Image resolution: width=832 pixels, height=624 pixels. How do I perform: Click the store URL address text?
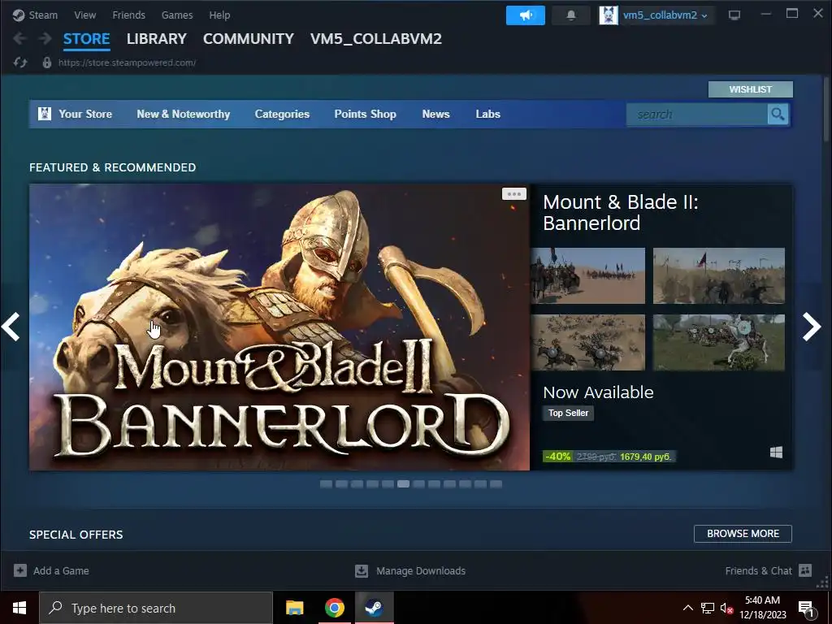127,63
